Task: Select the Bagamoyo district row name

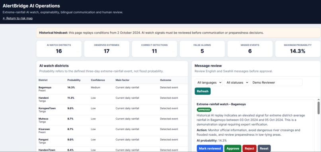Action: pyautogui.click(x=45, y=88)
